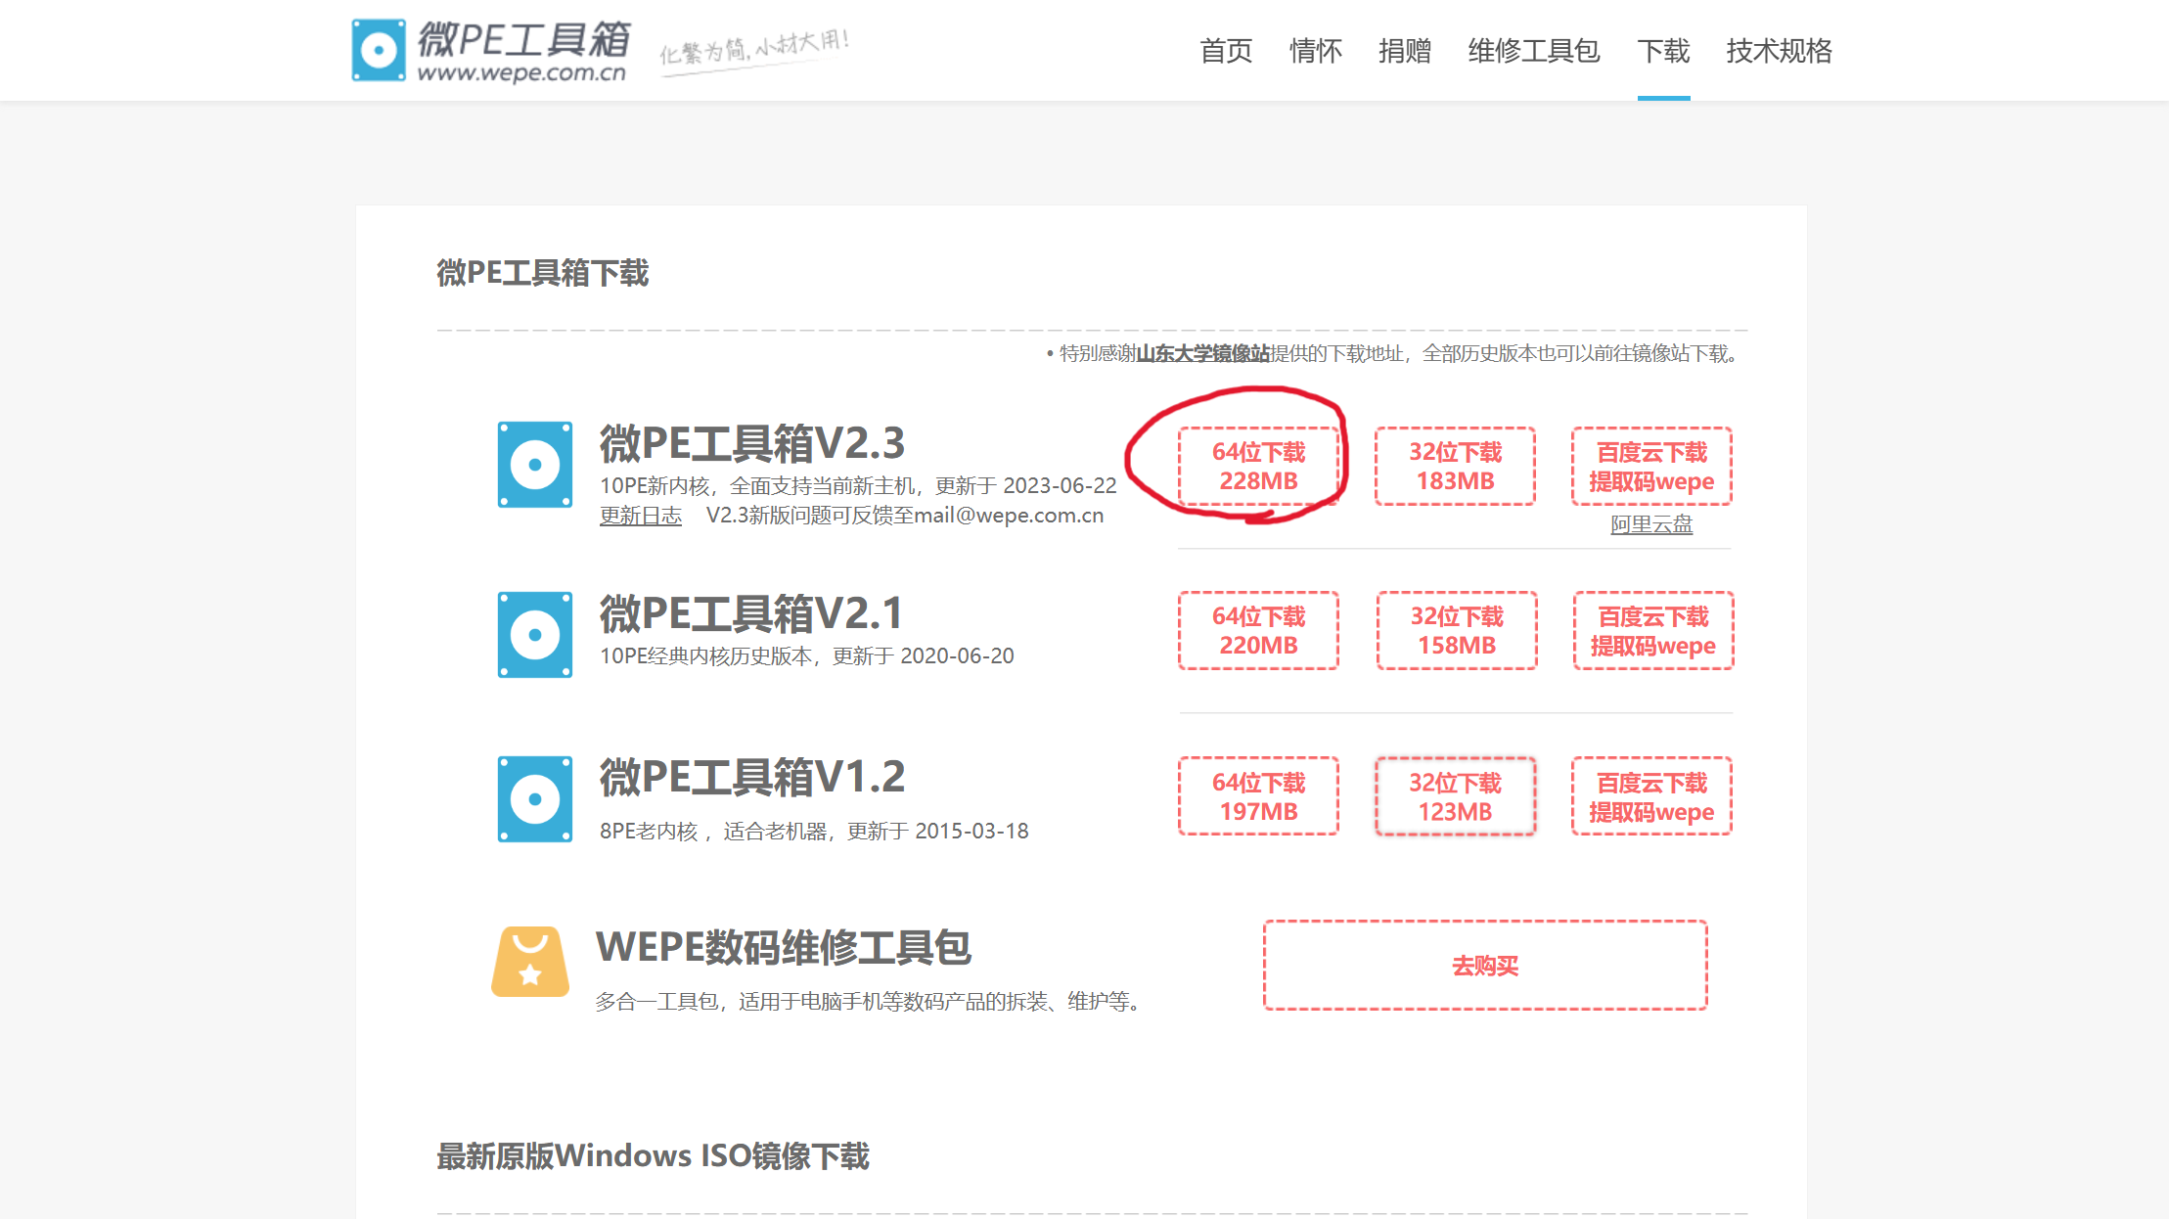The image size is (2169, 1219).
Task: Switch to the 技术规格 tab
Action: (x=1779, y=51)
